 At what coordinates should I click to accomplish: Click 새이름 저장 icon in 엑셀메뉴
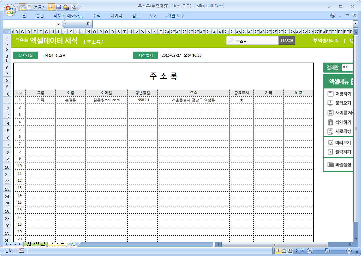[330, 113]
